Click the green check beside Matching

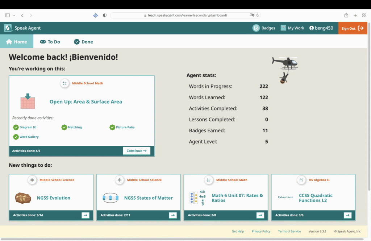pyautogui.click(x=64, y=127)
